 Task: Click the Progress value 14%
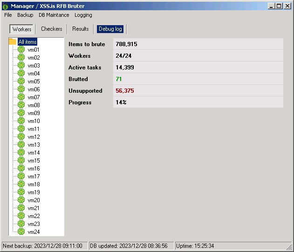click(x=121, y=102)
